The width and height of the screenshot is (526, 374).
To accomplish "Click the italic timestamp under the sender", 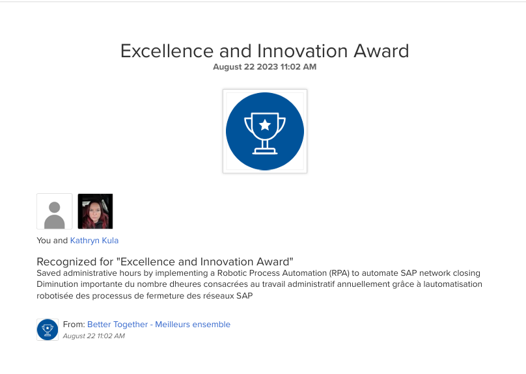I will [94, 336].
